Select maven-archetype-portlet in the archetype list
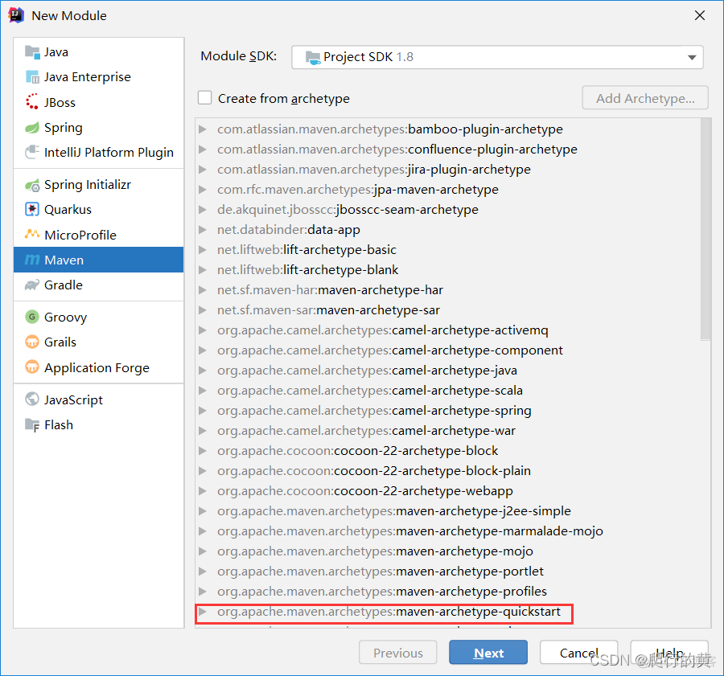This screenshot has height=676, width=724. (469, 572)
